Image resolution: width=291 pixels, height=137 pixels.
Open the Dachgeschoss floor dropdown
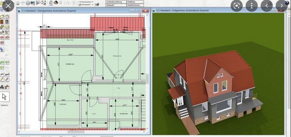(86, 4)
